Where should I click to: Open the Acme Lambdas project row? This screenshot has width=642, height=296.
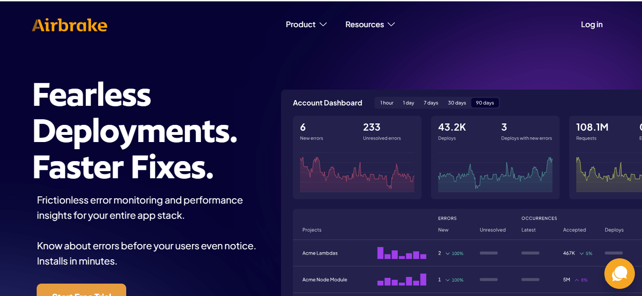[467, 253]
